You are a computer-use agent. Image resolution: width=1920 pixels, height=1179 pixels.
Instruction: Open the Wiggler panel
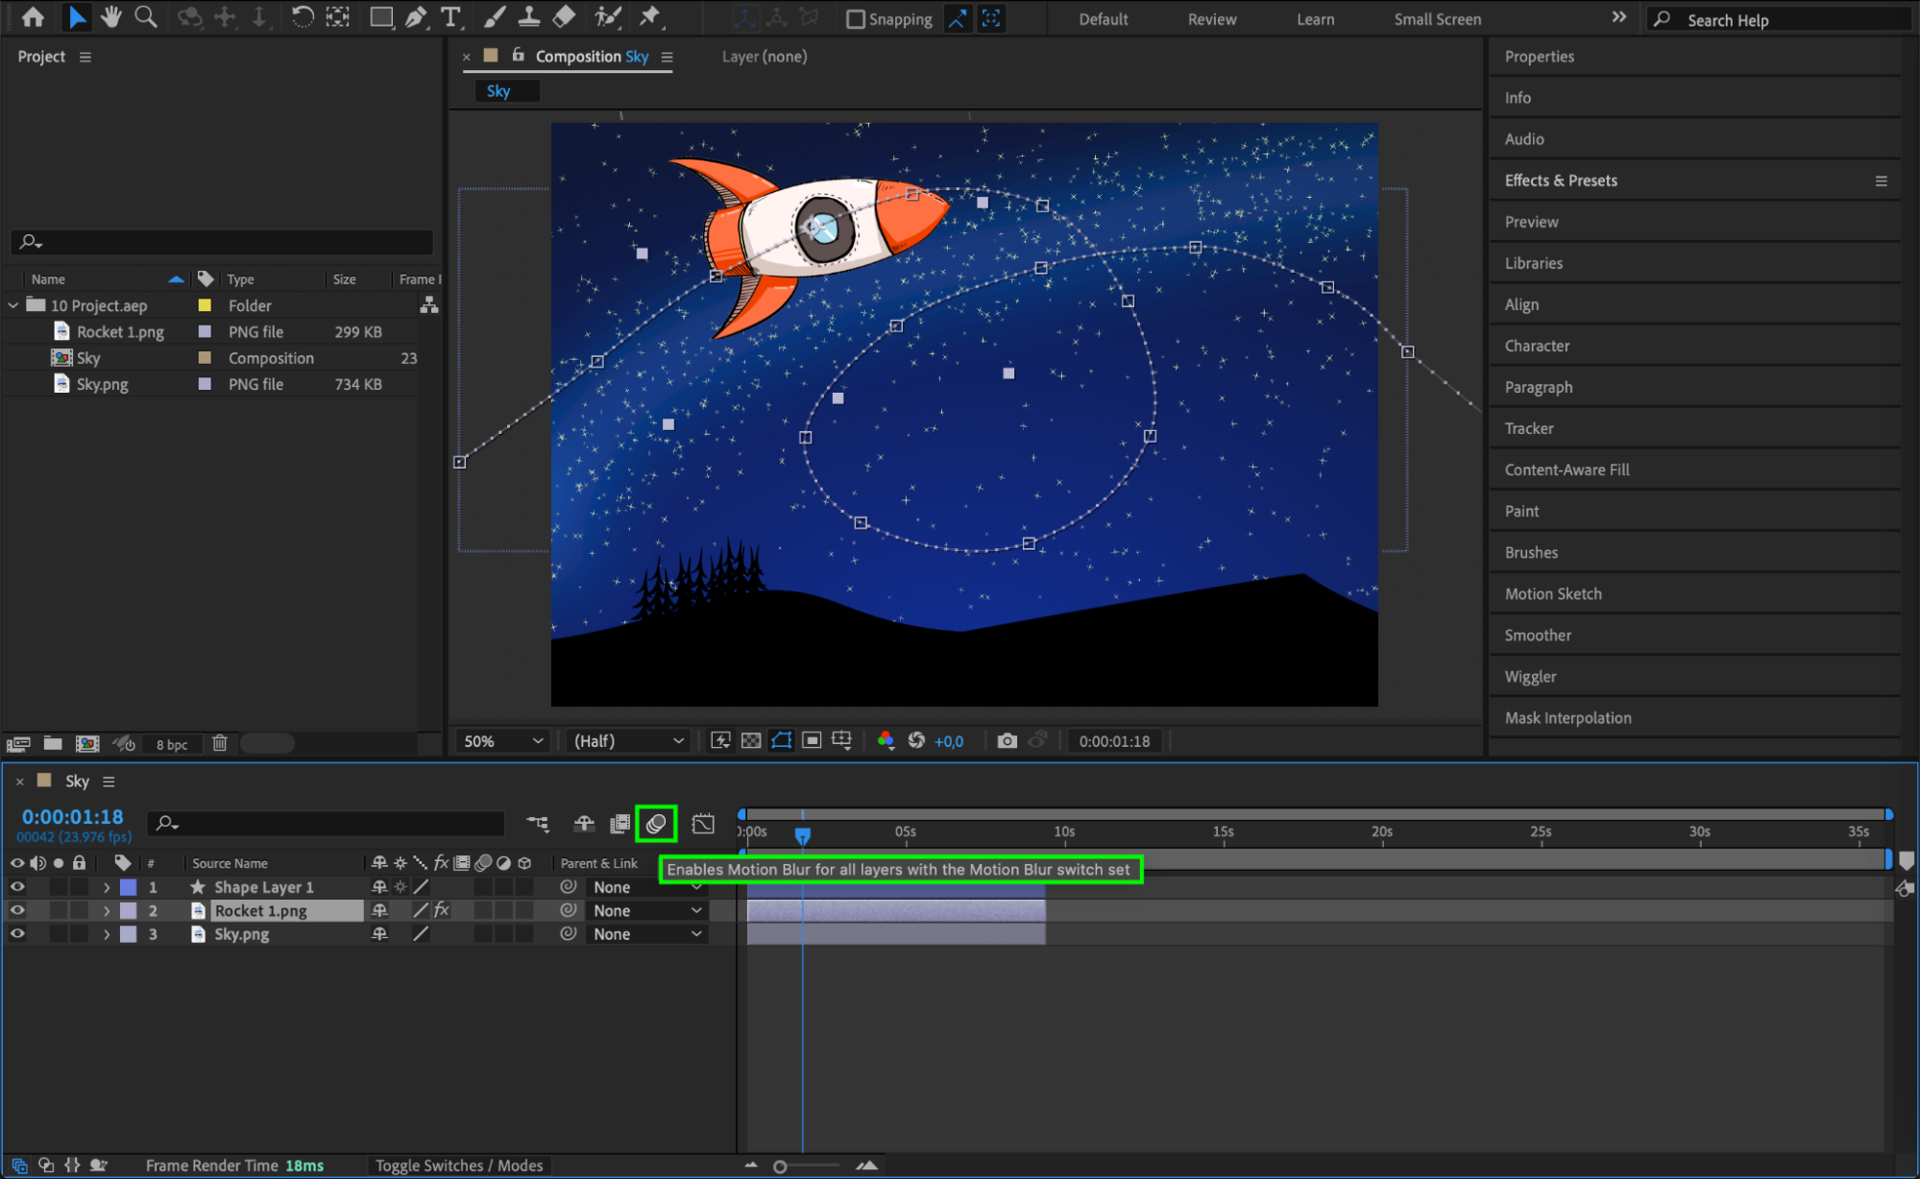pyautogui.click(x=1530, y=677)
